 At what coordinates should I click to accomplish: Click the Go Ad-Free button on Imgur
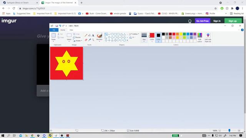point(203,21)
